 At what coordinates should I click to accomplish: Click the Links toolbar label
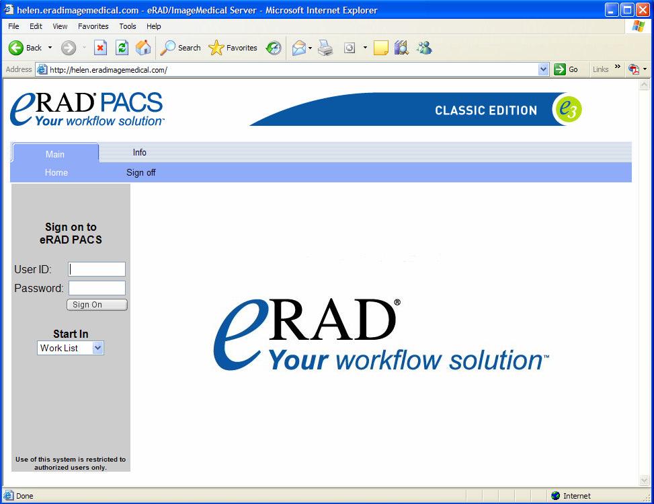click(x=600, y=69)
